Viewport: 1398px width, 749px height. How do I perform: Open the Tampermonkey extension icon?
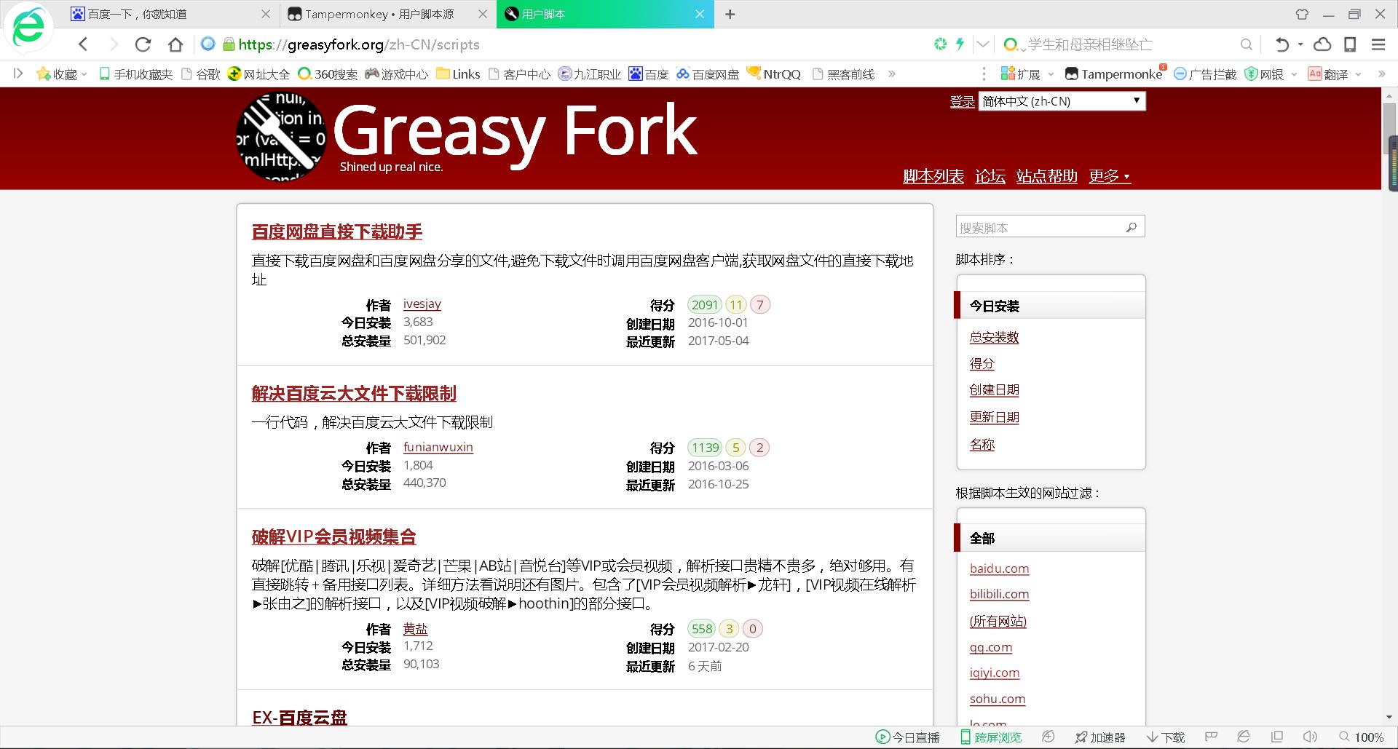click(x=1072, y=74)
